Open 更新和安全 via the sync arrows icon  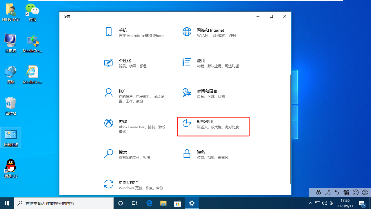click(108, 184)
